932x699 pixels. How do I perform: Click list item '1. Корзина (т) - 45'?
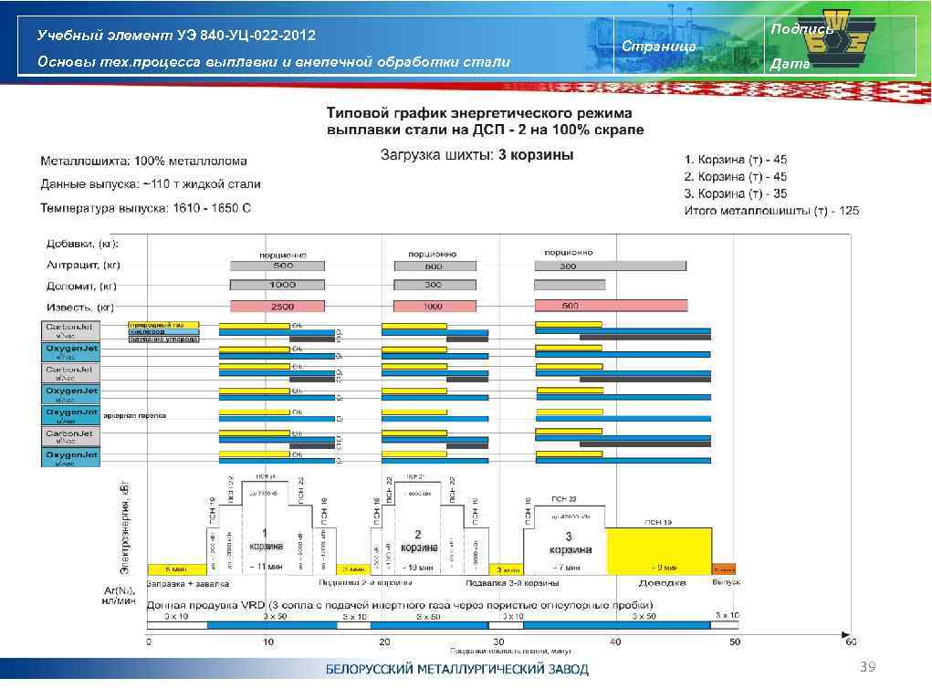click(x=736, y=160)
